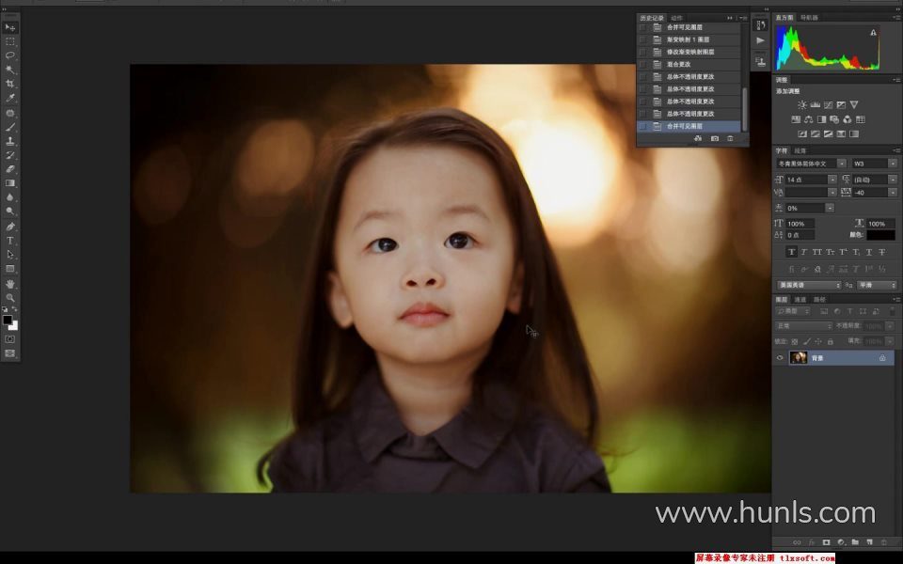Toggle Underline text style

(x=869, y=252)
